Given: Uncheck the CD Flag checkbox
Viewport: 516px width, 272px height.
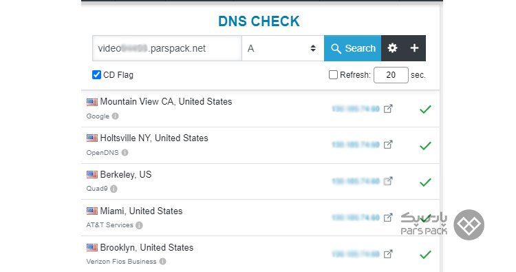Looking at the screenshot, I should point(96,75).
